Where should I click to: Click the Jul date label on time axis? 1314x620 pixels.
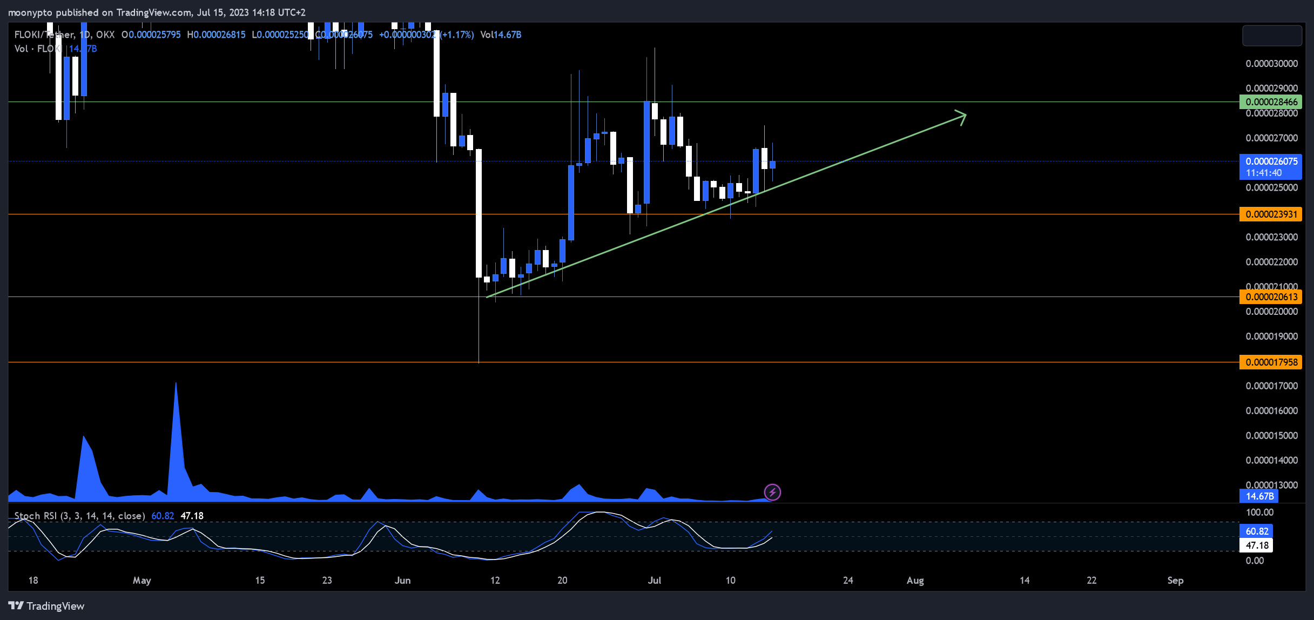654,580
